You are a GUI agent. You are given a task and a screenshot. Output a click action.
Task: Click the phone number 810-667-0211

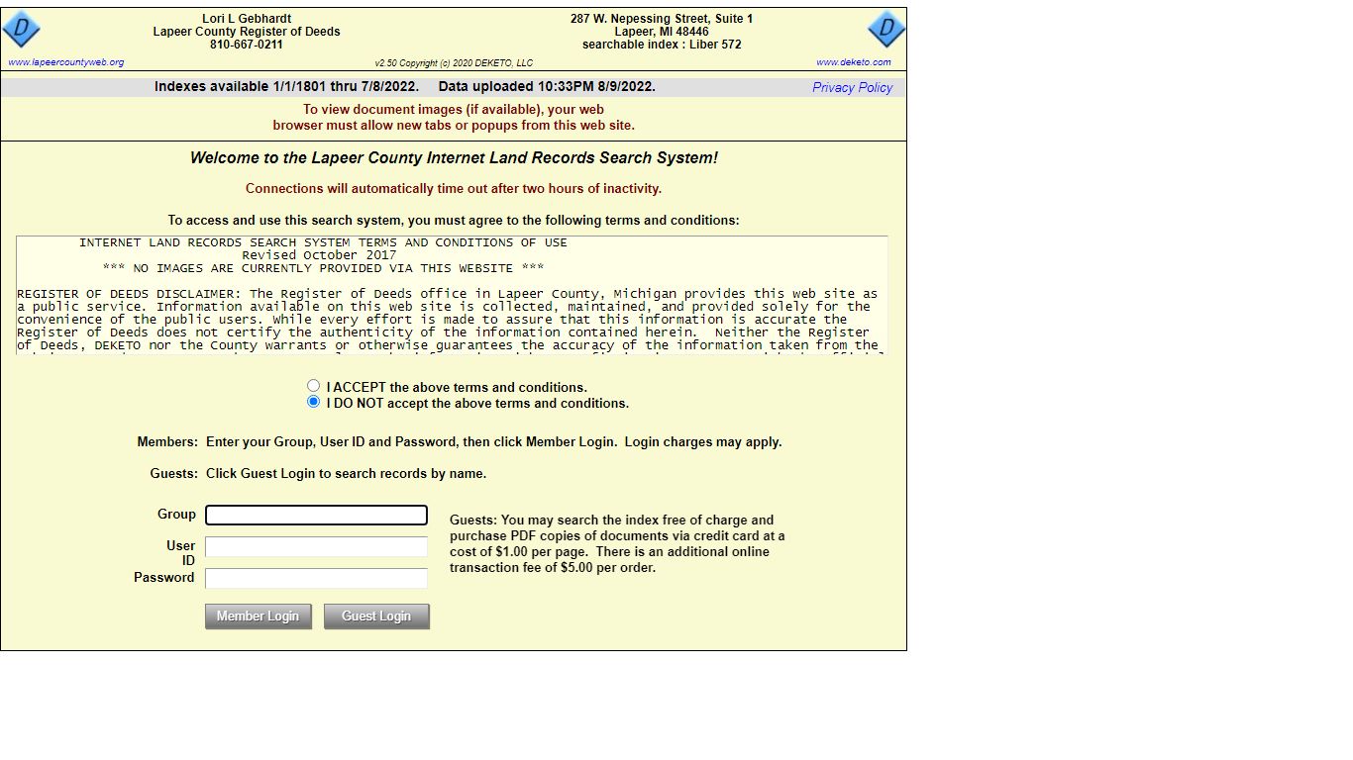(x=247, y=45)
